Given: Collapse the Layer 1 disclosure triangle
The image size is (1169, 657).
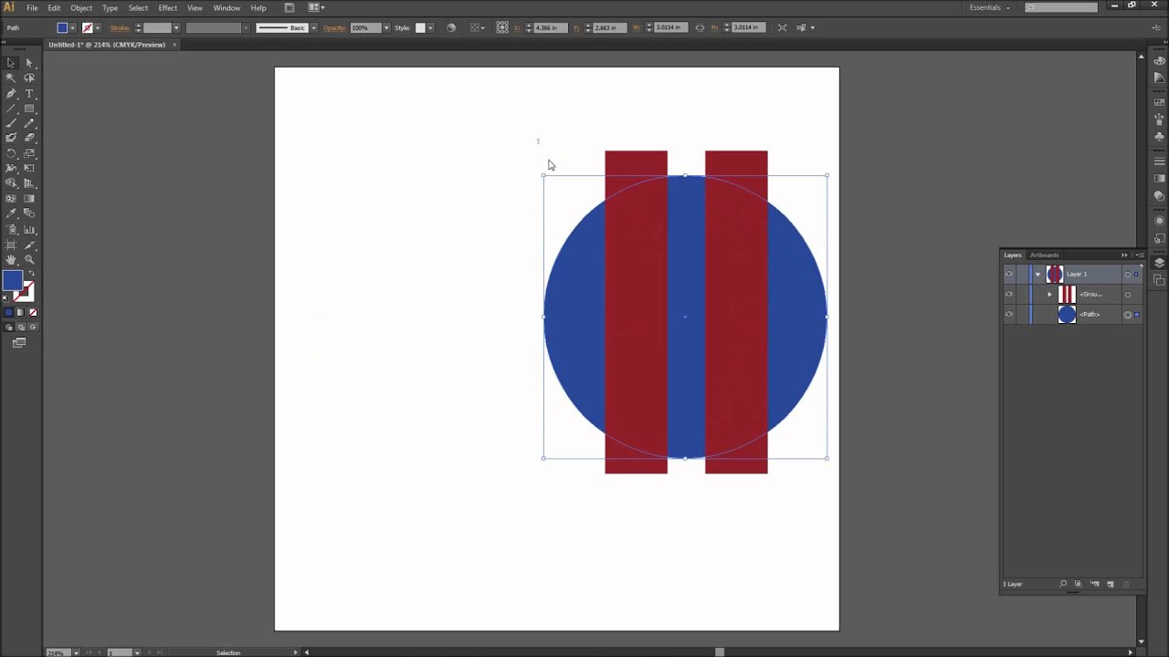Looking at the screenshot, I should tap(1037, 274).
